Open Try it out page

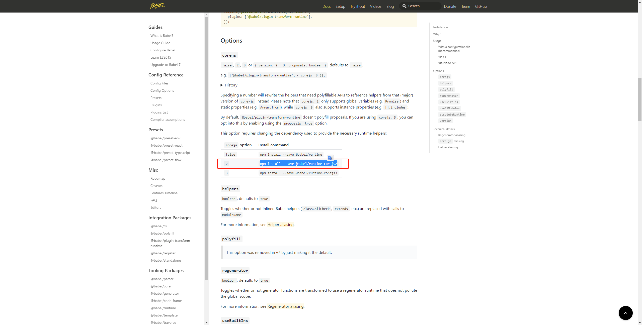point(357,6)
